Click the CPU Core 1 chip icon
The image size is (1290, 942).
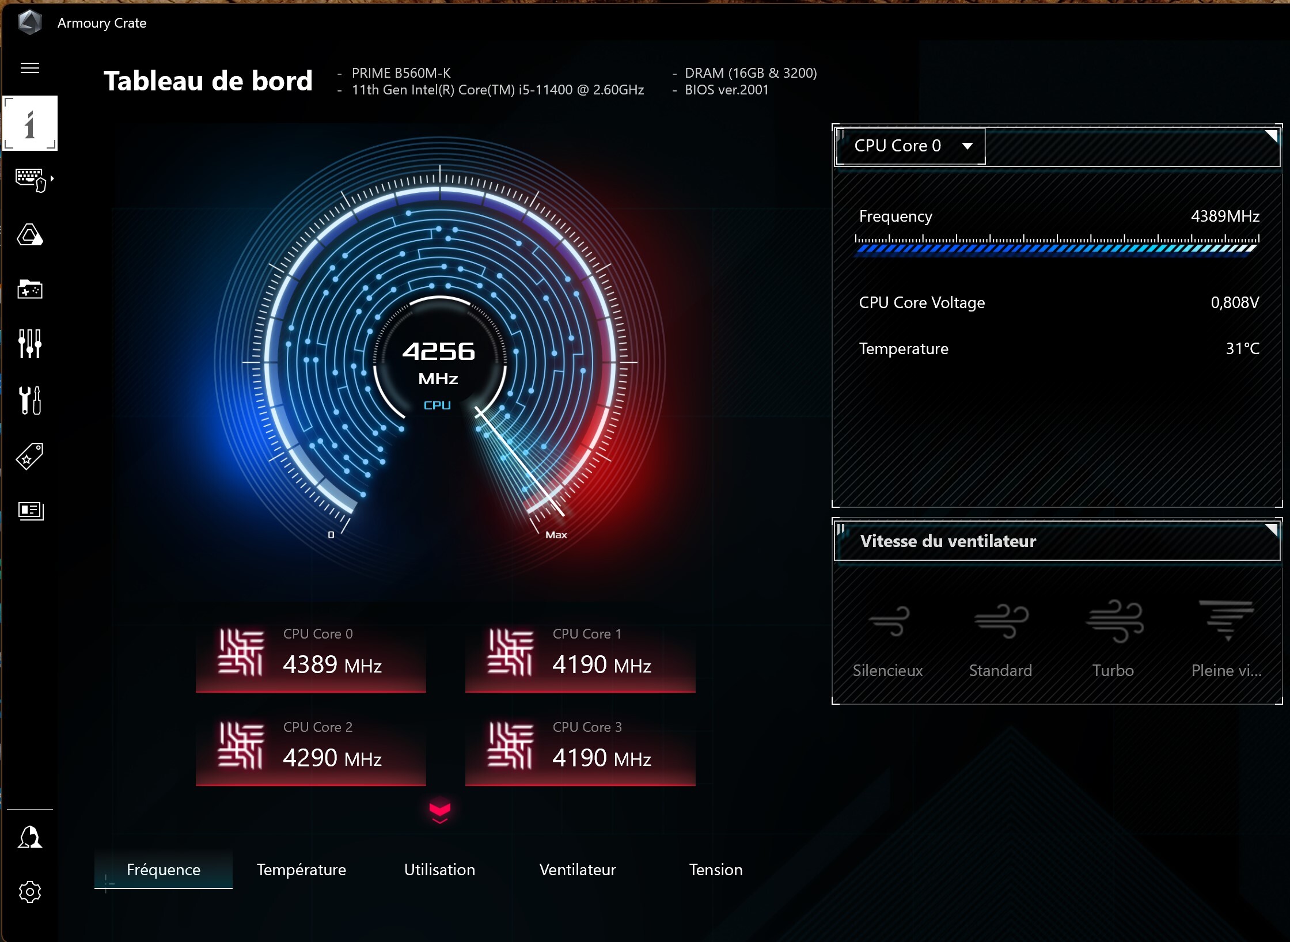pyautogui.click(x=510, y=652)
